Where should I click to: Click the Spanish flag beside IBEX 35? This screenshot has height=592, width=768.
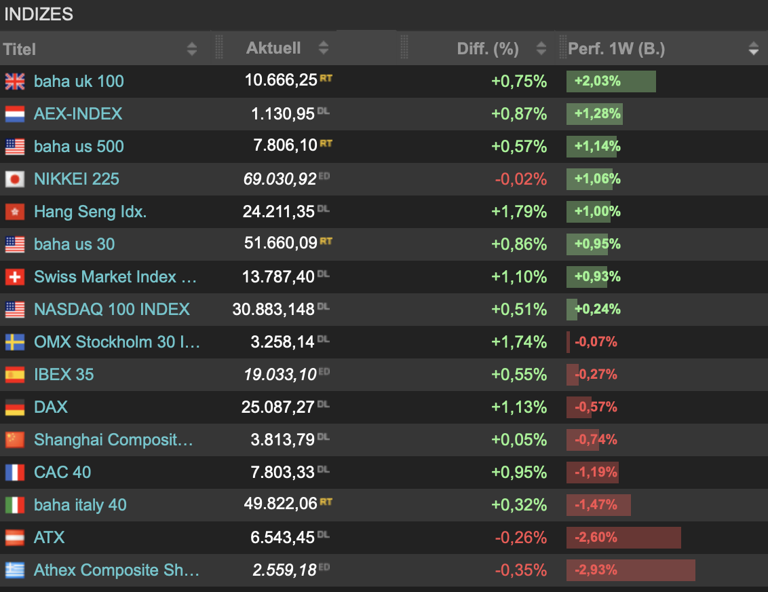[15, 375]
